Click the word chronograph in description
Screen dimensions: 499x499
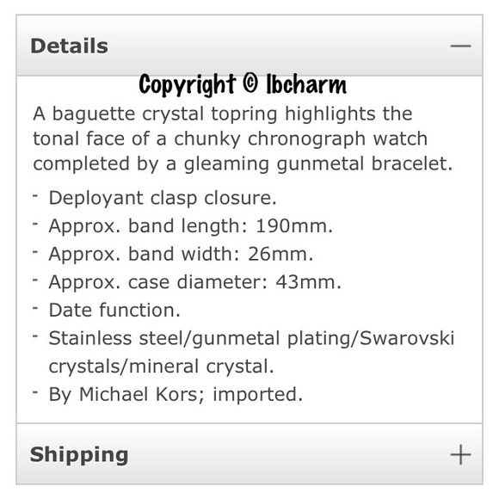(306, 139)
